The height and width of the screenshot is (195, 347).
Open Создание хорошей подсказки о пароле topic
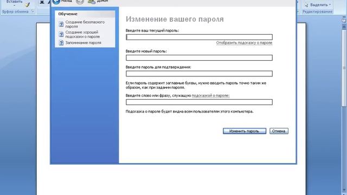[x=82, y=34]
